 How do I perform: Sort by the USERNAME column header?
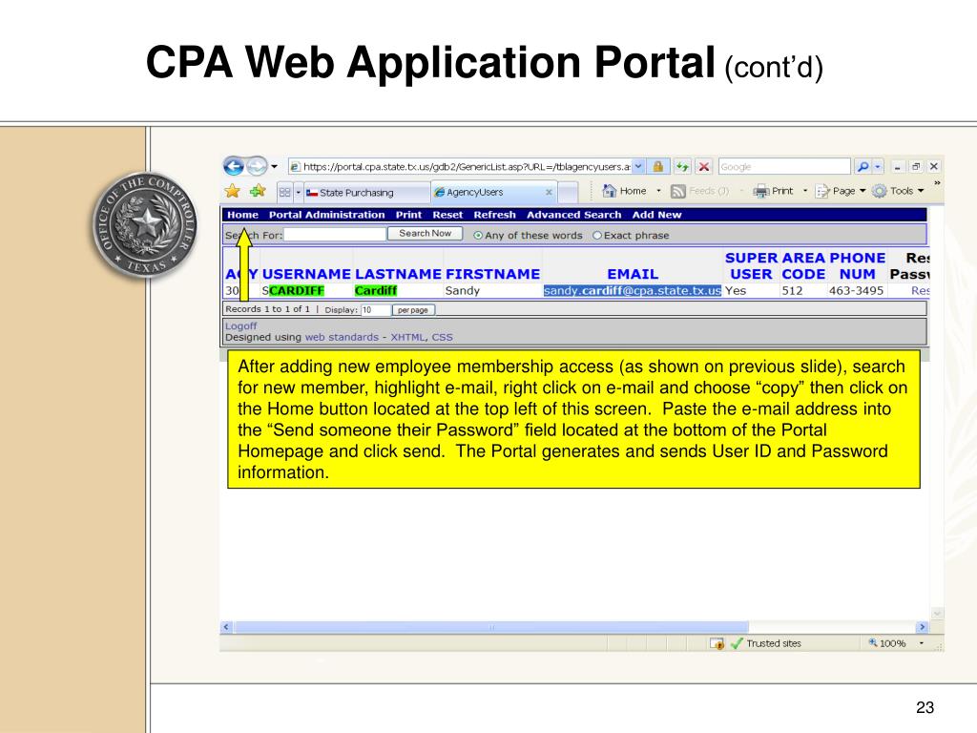pos(306,274)
